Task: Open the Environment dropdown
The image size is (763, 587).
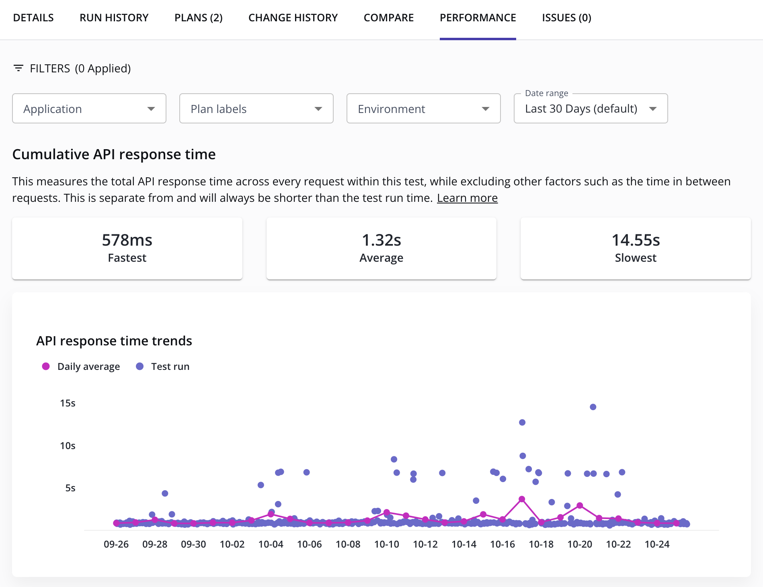Action: click(x=424, y=109)
